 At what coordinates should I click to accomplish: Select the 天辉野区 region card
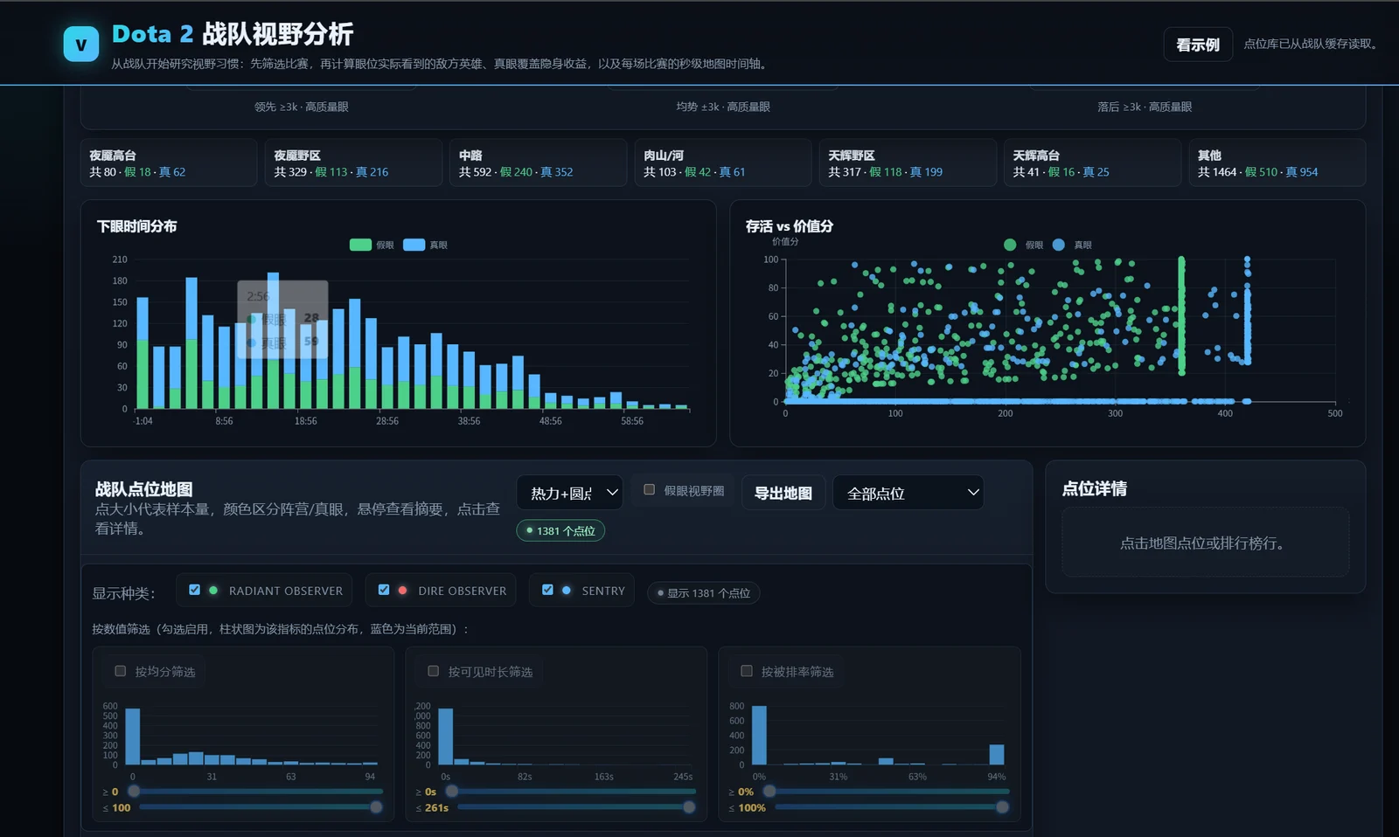pos(908,163)
